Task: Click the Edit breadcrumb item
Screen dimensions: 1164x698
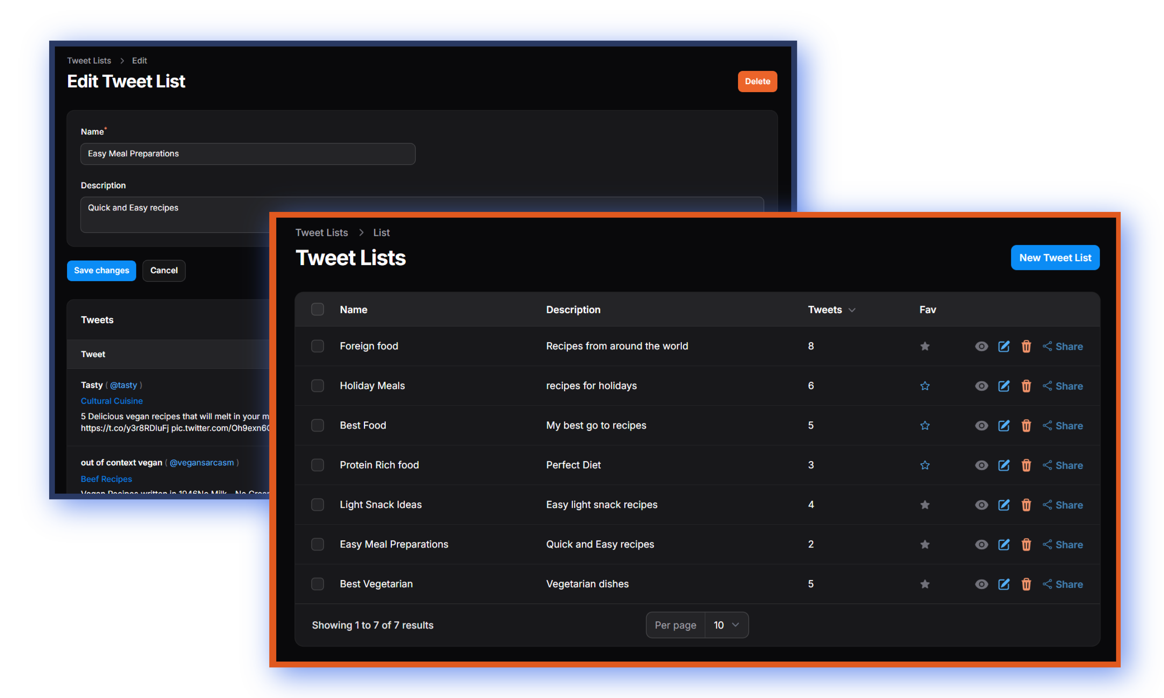Action: 139,60
